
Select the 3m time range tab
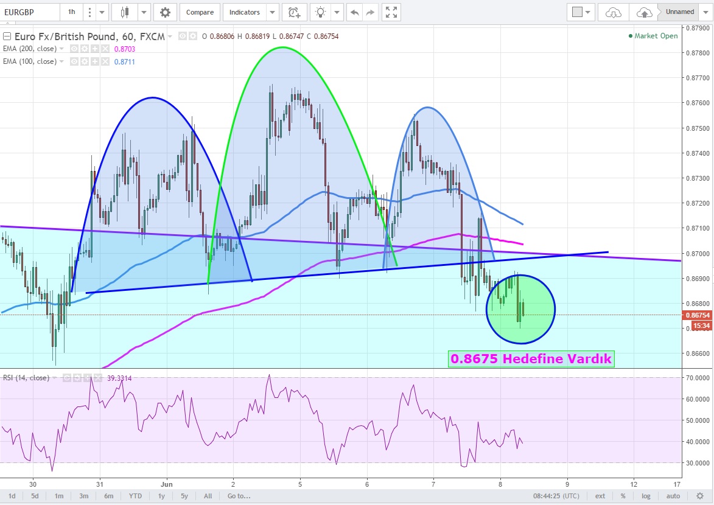pos(83,496)
